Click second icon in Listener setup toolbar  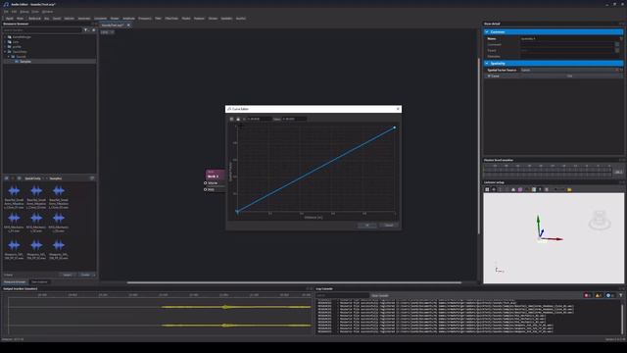click(494, 189)
